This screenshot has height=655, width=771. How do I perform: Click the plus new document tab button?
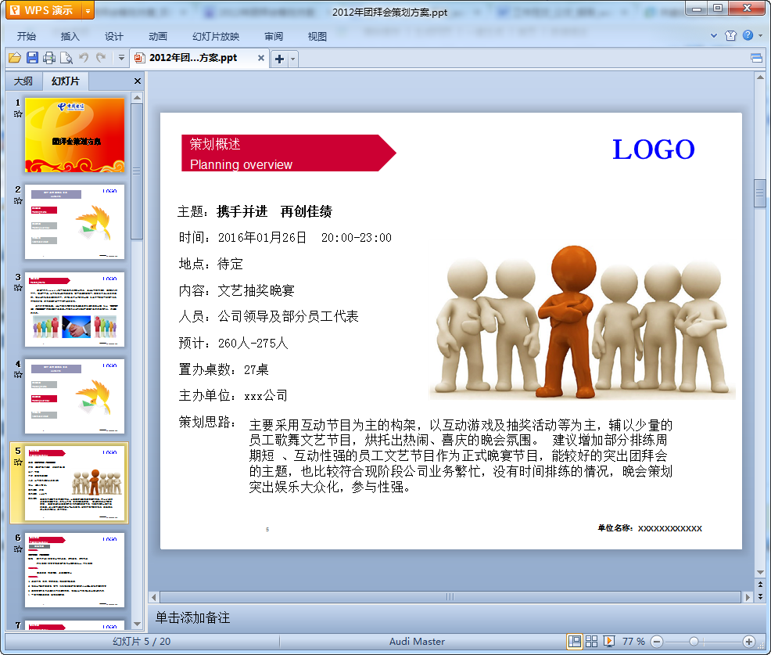tap(279, 59)
